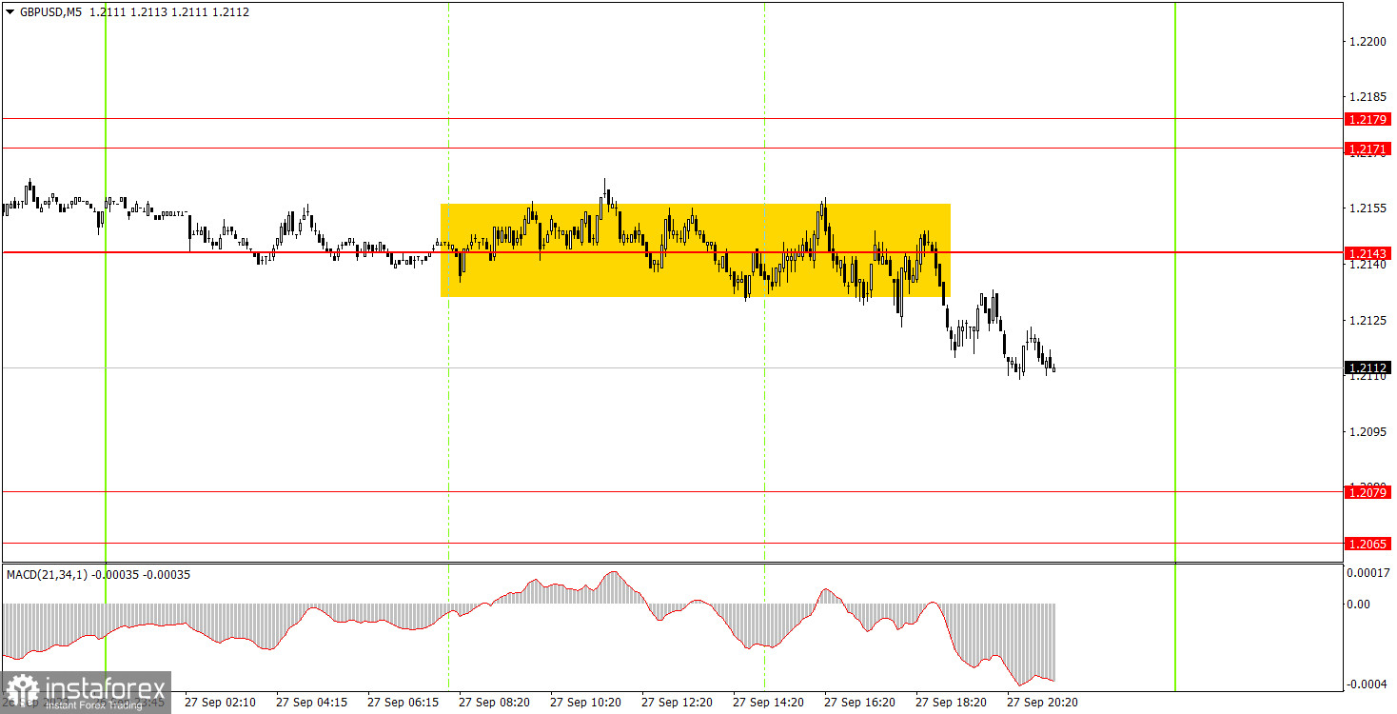The width and height of the screenshot is (1397, 714).
Task: Click the current price label 1.2112
Action: pos(1367,367)
